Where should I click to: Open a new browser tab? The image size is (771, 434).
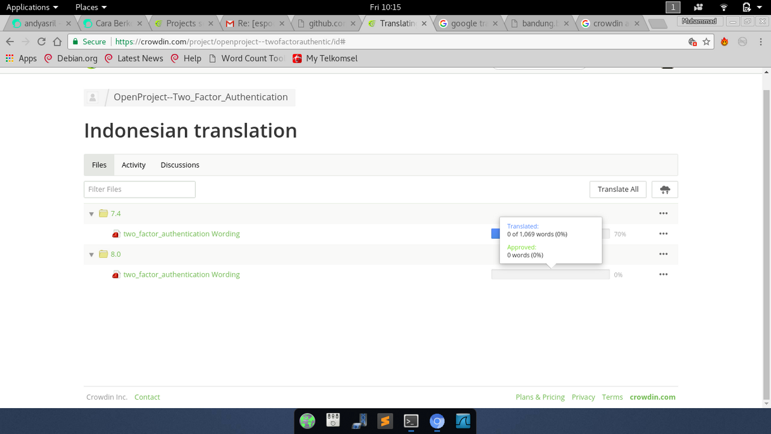click(x=658, y=24)
